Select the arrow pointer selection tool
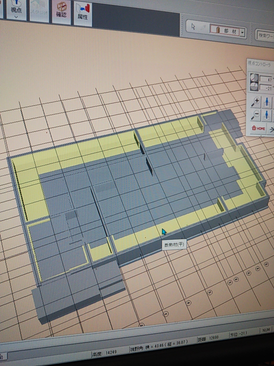The width and height of the screenshot is (274, 366). pos(193,27)
